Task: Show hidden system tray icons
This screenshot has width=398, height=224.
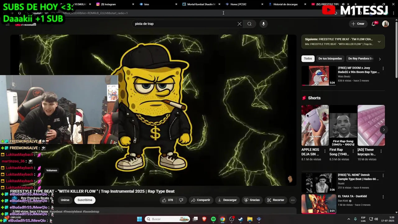Action: [x=349, y=219]
